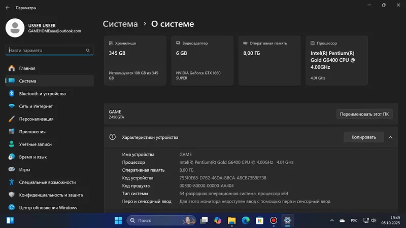
Task: Open the Оперативная память card
Action: coord(269,61)
